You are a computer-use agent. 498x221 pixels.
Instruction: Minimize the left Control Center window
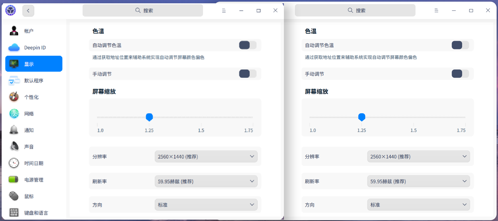(x=241, y=10)
